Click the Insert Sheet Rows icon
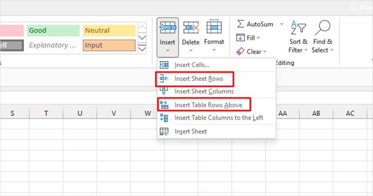Image resolution: width=373 pixels, height=196 pixels. tap(164, 79)
